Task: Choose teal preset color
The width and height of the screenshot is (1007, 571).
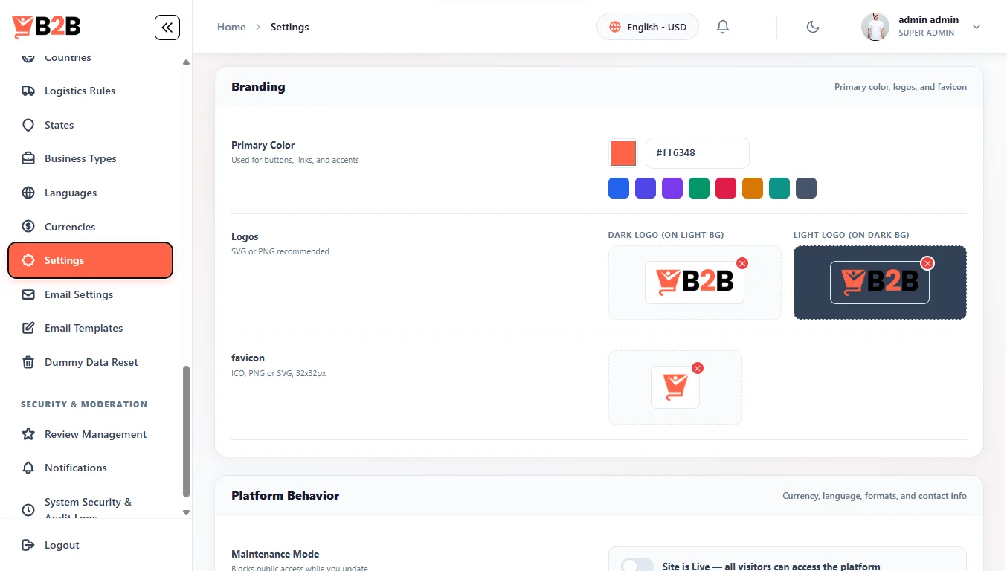Action: [x=779, y=188]
